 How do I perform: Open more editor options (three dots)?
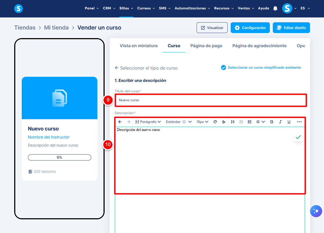299,122
